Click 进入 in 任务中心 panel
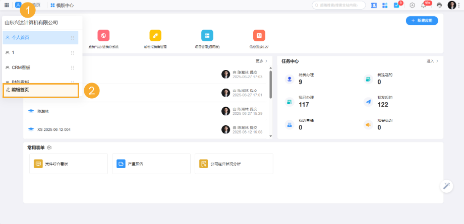 [x=432, y=61]
